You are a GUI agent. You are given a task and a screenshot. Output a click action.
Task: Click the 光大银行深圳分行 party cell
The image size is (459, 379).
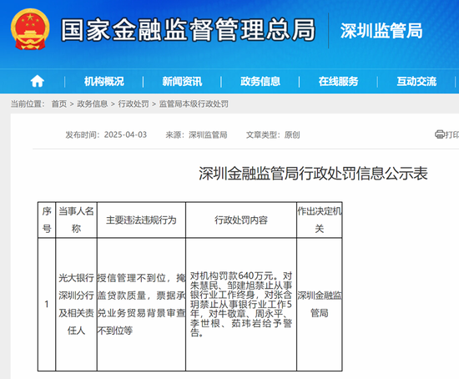point(77,305)
